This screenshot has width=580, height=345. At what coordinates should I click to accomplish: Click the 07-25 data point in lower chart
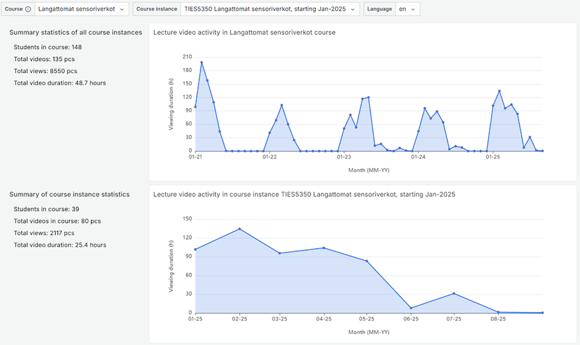point(454,294)
